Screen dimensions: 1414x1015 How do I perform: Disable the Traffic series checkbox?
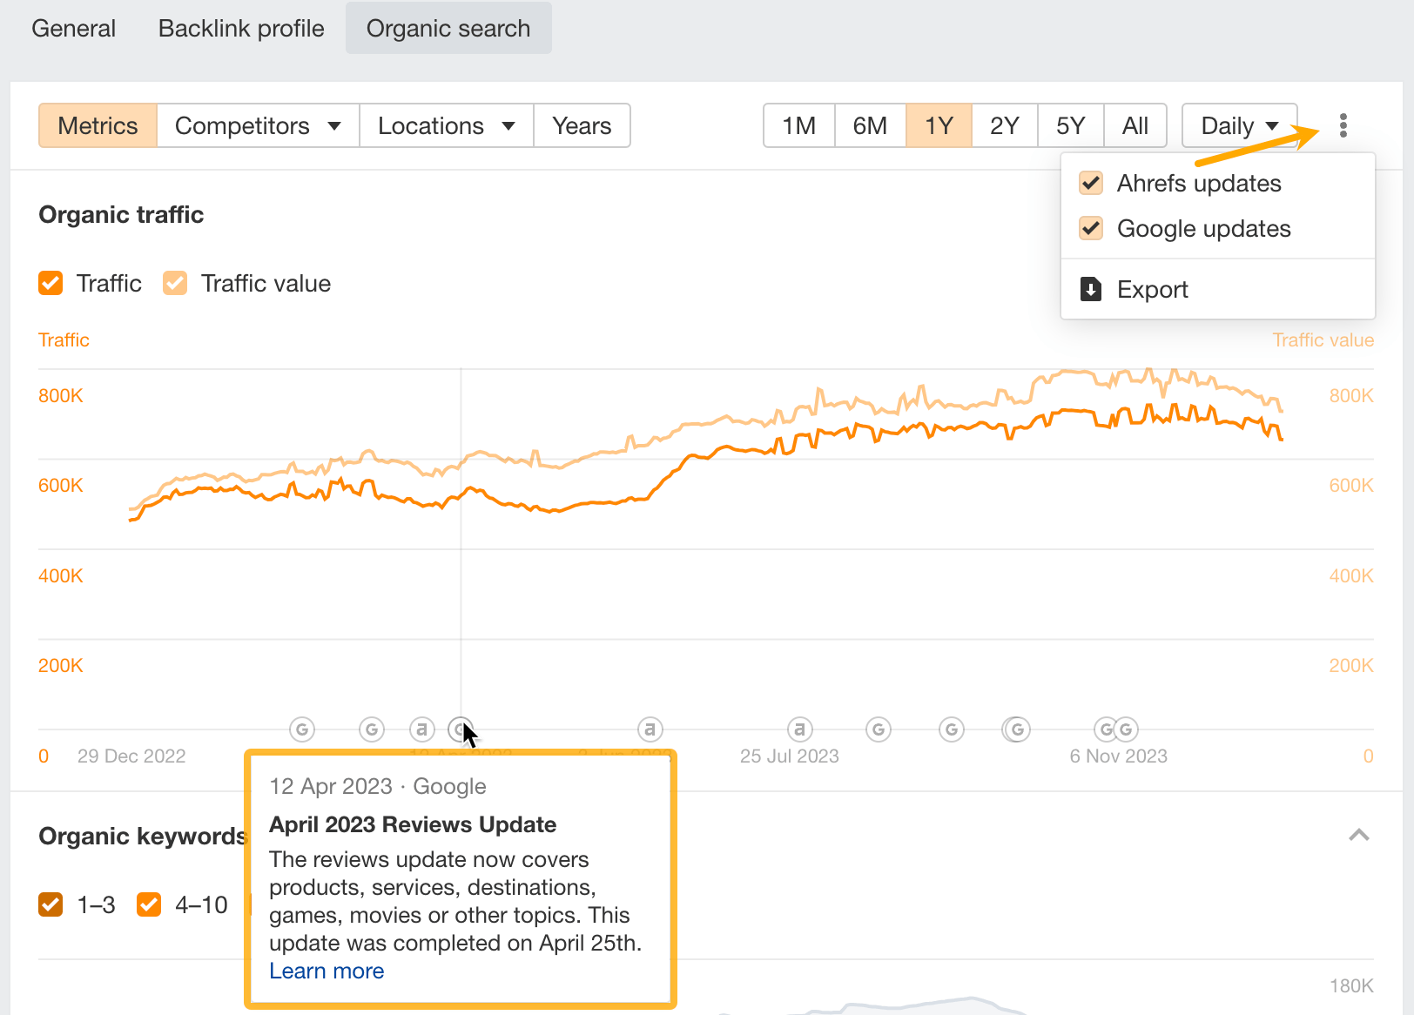(x=50, y=283)
